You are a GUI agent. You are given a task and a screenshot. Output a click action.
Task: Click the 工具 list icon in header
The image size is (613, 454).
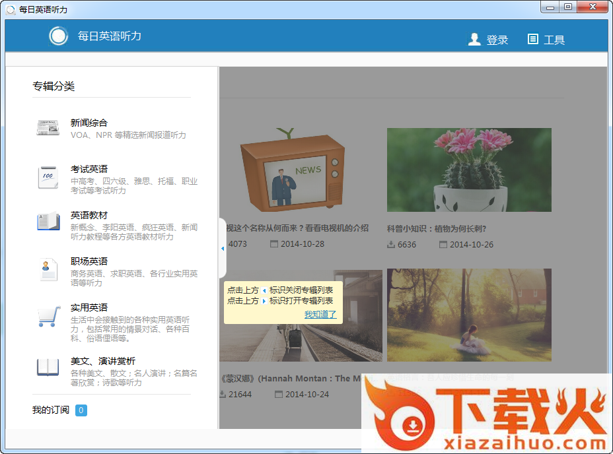point(533,40)
